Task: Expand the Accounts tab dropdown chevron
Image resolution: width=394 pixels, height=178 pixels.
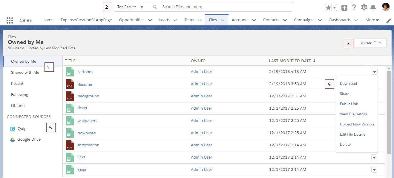Action: (254, 20)
